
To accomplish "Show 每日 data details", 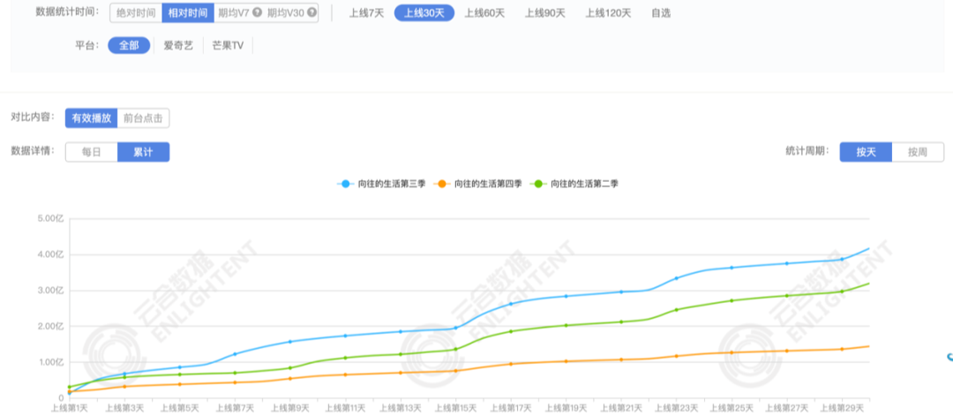I will point(91,152).
